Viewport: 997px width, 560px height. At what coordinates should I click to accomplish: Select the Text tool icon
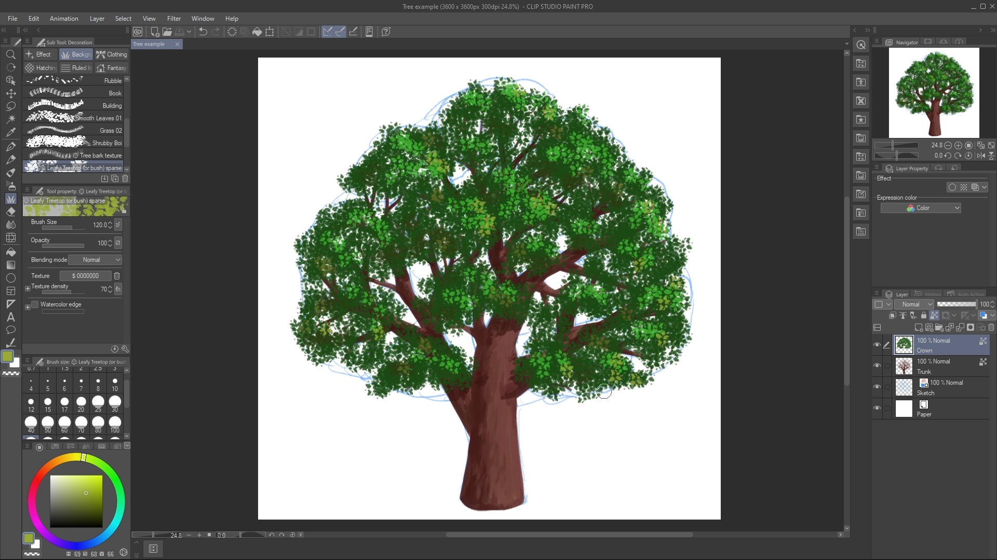[x=10, y=317]
